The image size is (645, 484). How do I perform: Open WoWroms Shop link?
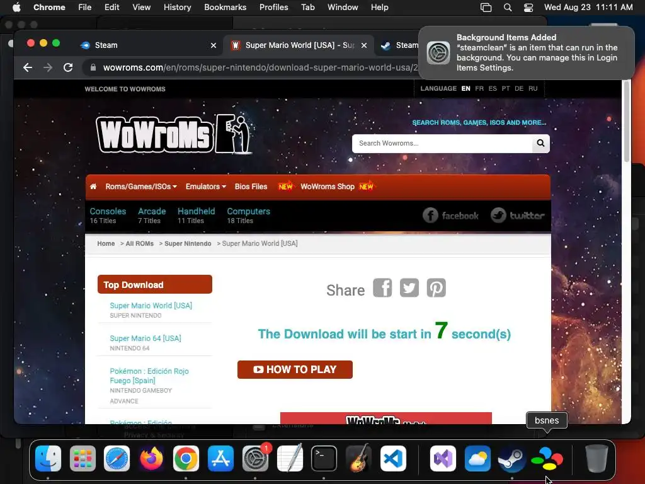pyautogui.click(x=328, y=187)
